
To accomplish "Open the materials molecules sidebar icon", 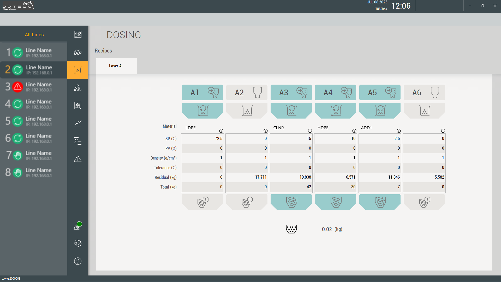I will pos(77,88).
